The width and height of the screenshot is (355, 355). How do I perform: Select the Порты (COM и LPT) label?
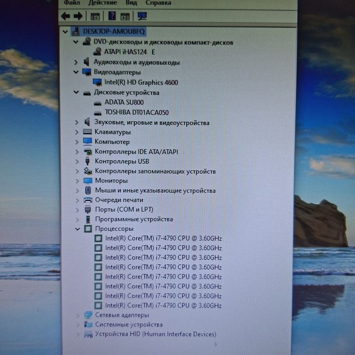[x=124, y=209]
